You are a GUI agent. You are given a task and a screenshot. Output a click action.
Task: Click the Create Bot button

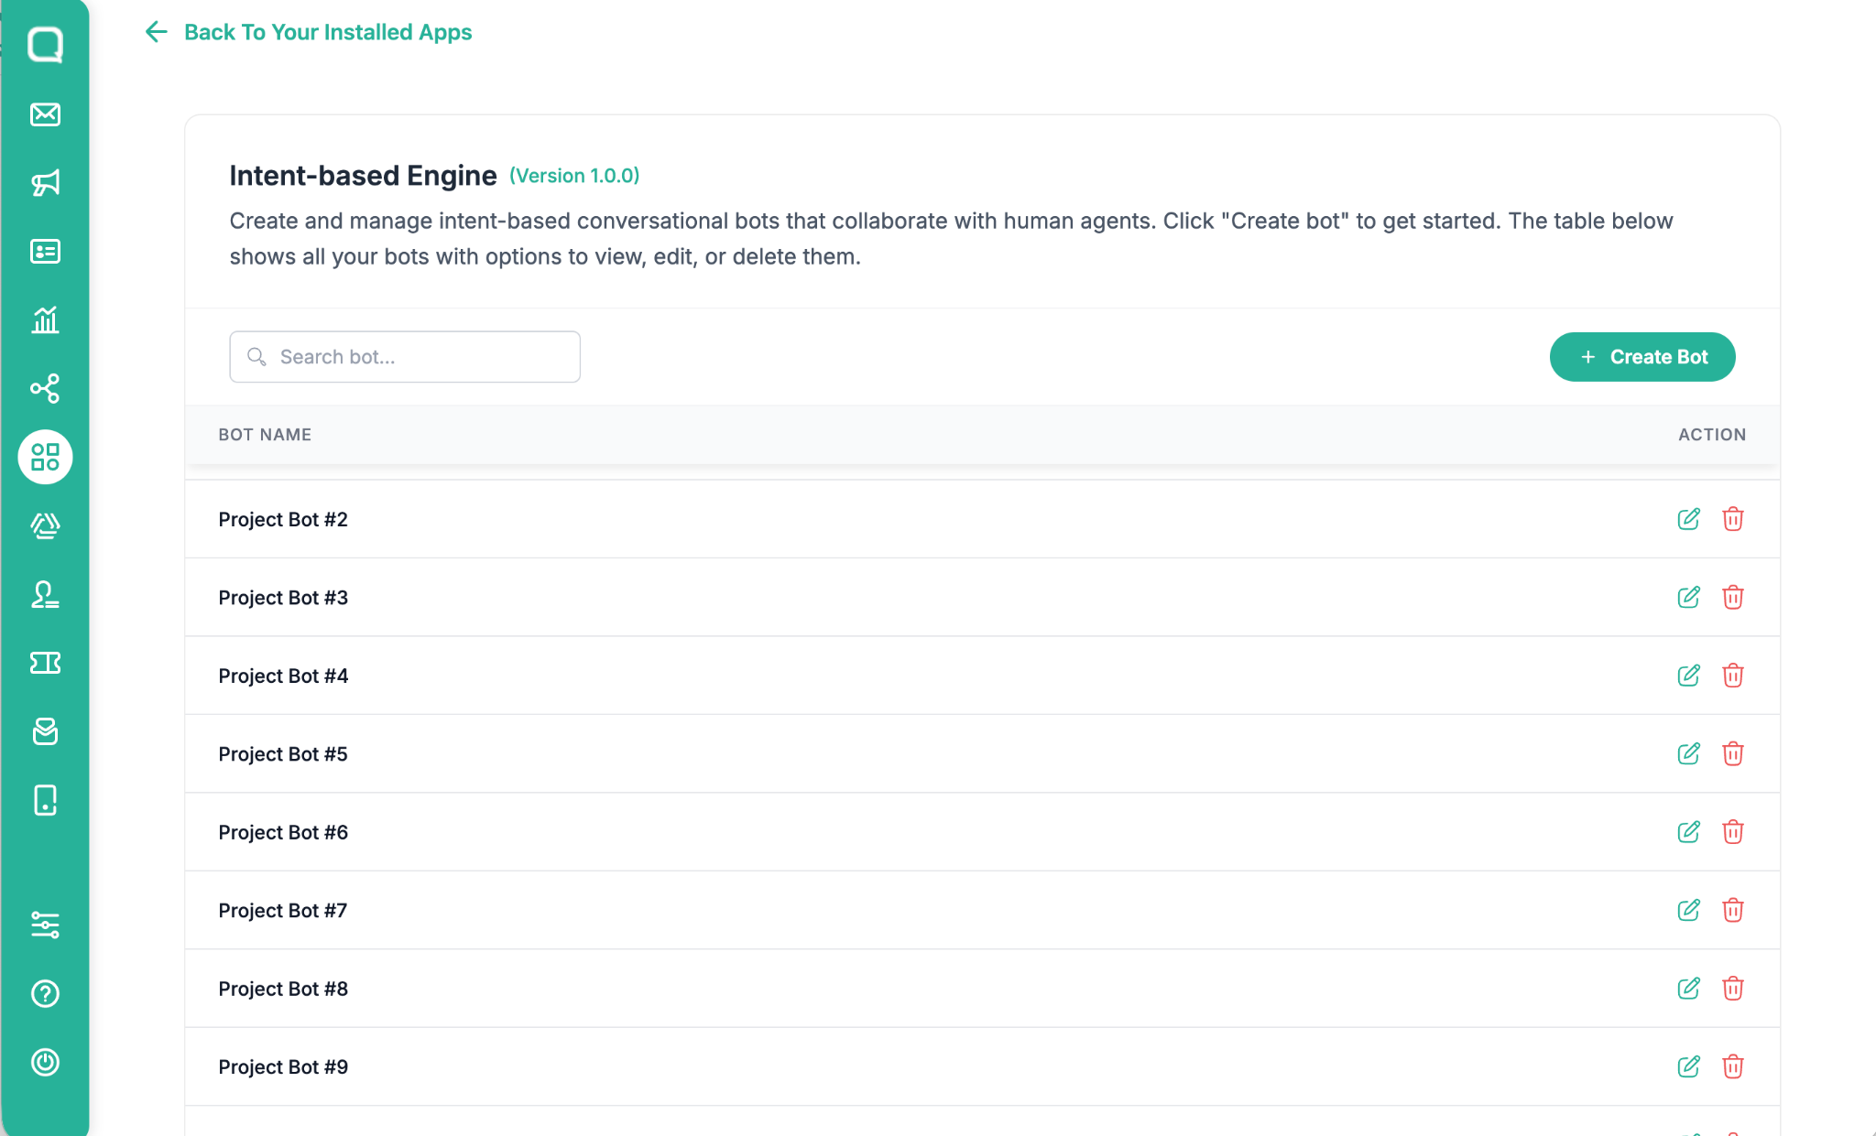[1642, 357]
